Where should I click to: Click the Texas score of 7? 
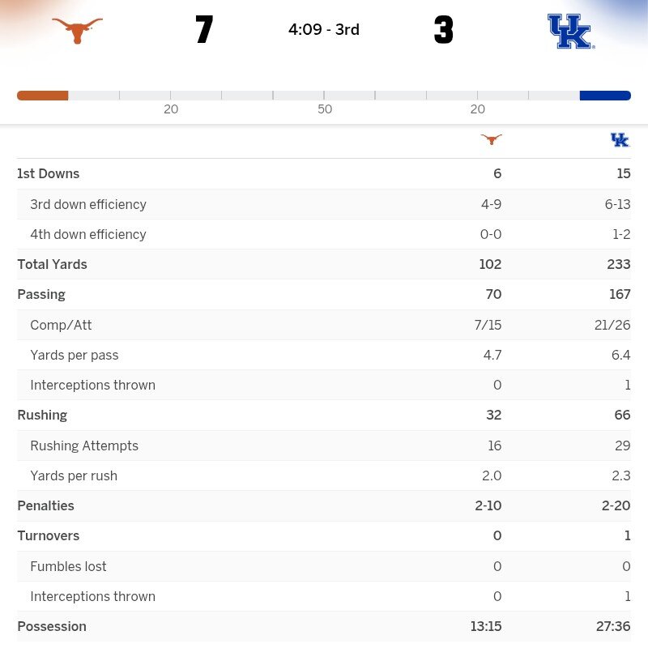[204, 30]
